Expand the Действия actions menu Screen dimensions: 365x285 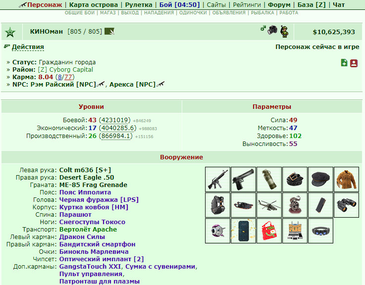[x=28, y=47]
